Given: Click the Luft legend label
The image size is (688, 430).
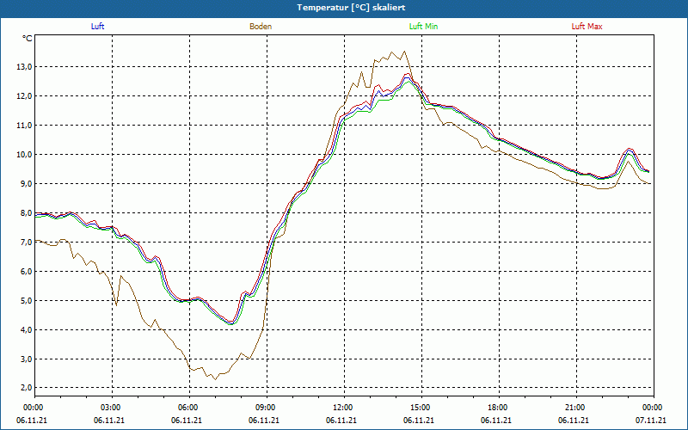Looking at the screenshot, I should 97,27.
